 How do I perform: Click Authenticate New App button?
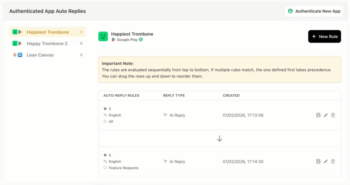click(314, 11)
